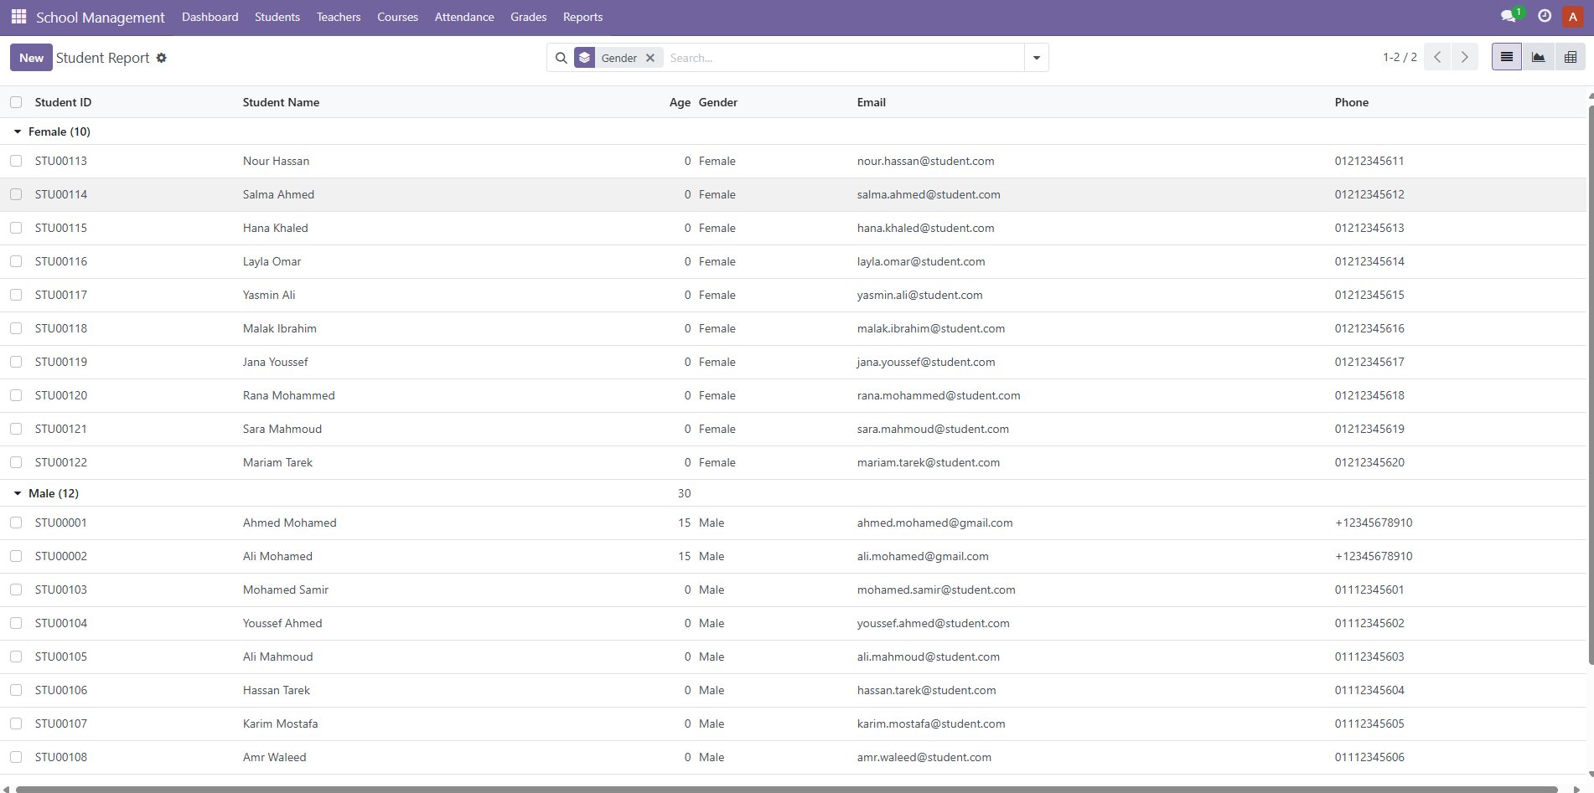Open the Hana Khaled record
The width and height of the screenshot is (1594, 793).
[275, 228]
